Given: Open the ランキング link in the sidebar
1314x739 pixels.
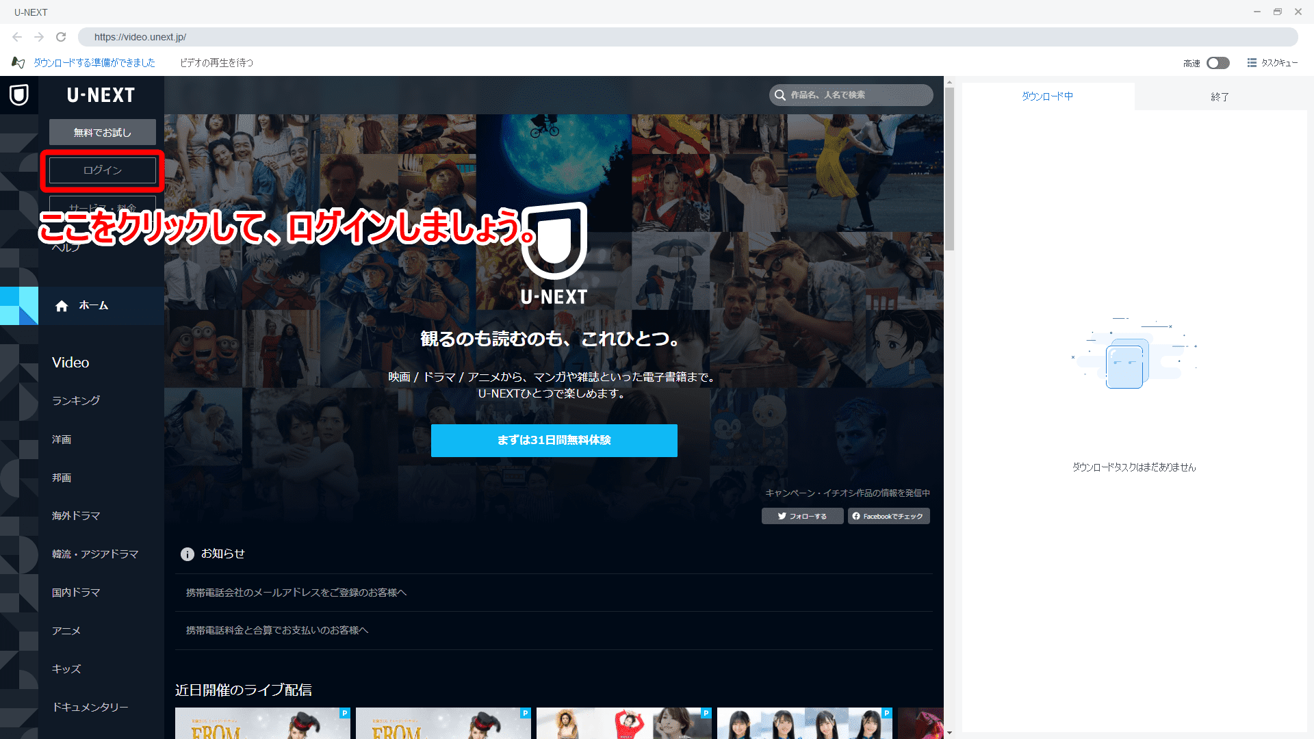Looking at the screenshot, I should (75, 400).
